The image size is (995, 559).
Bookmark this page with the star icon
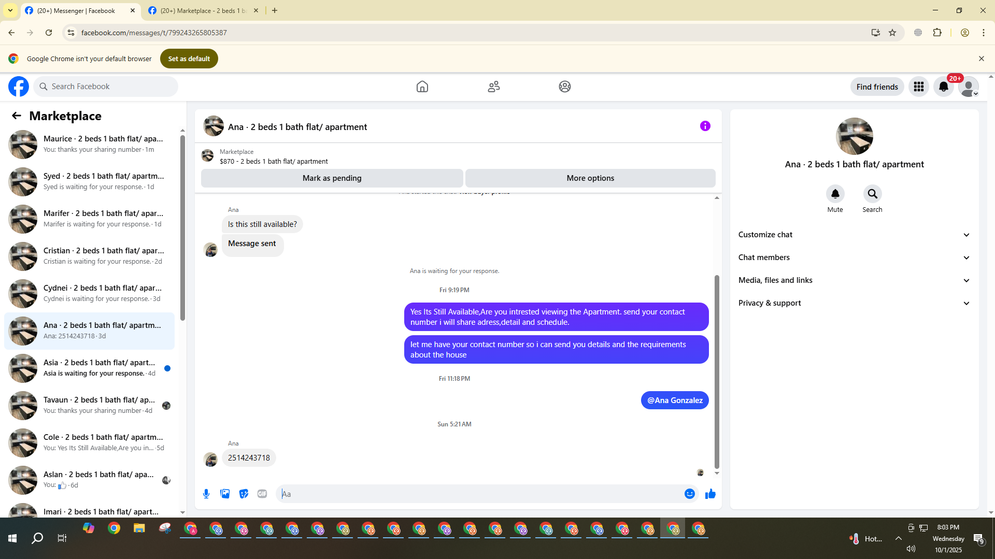(892, 33)
